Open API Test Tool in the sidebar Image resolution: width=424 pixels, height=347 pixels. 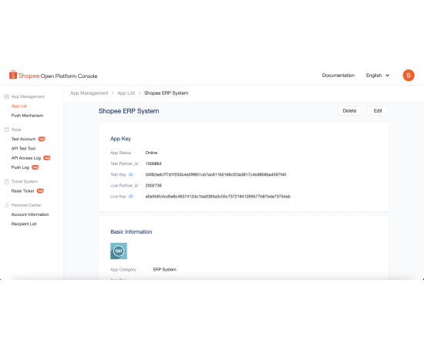click(x=24, y=149)
